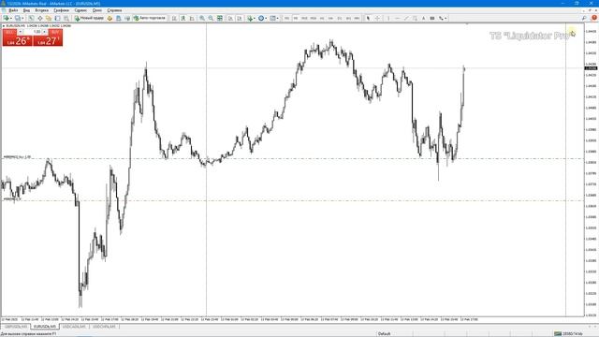Viewport: 599px width, 337px height.
Task: Increase the one-click trade volume
Action: 45,32
